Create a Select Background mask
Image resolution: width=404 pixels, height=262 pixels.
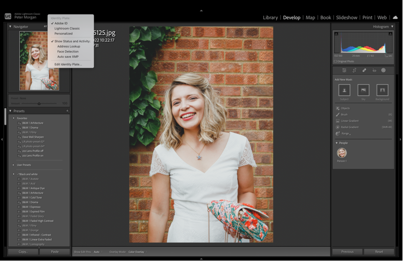(382, 90)
